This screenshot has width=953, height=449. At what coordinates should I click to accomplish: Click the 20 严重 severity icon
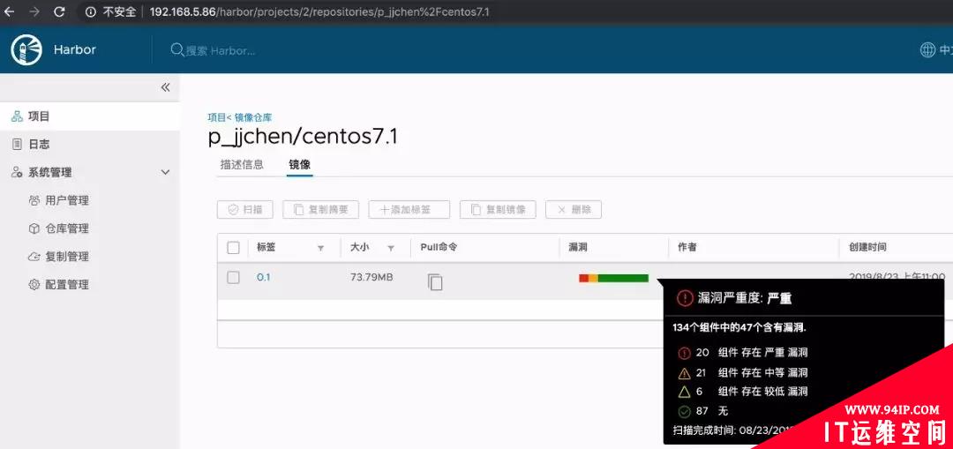[685, 353]
